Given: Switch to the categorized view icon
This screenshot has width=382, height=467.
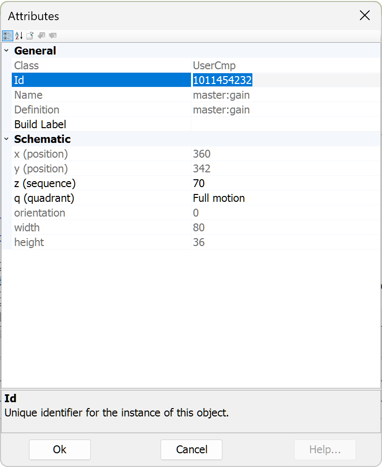Looking at the screenshot, I should (x=7, y=36).
